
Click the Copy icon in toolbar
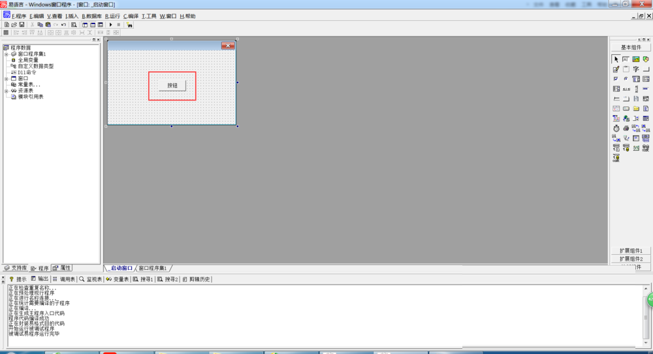click(40, 25)
